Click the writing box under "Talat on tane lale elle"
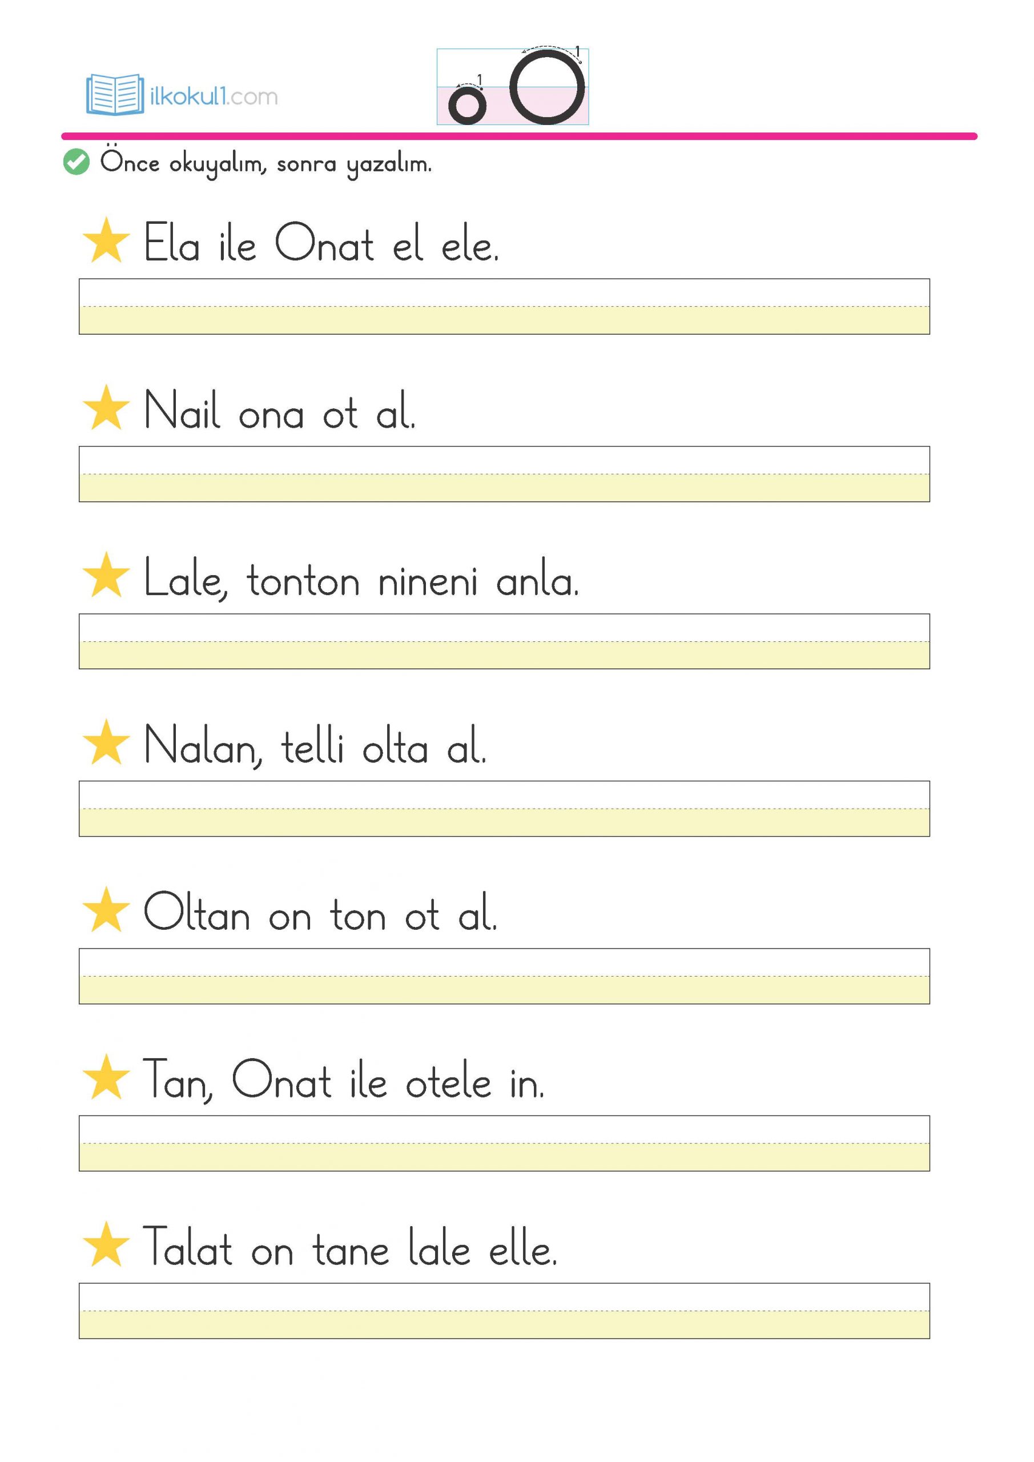1034x1462 pixels. 504,1311
